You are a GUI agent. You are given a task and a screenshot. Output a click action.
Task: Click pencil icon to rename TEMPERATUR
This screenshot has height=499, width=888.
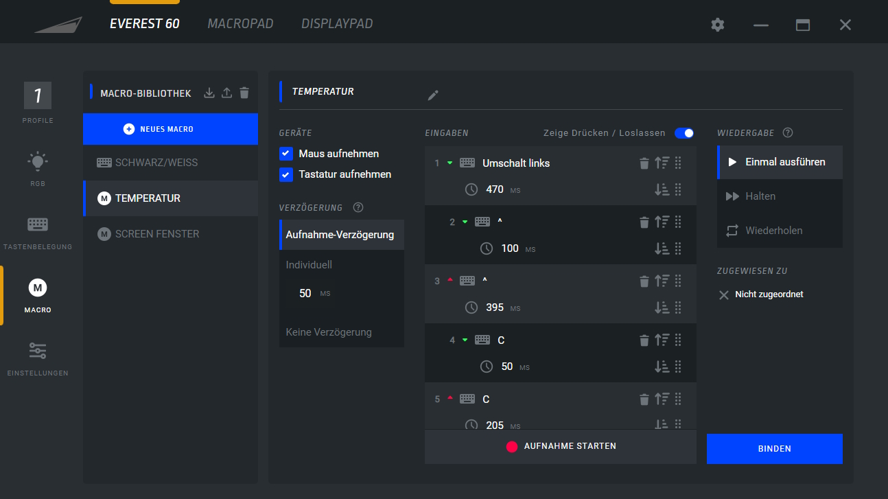[x=432, y=95]
